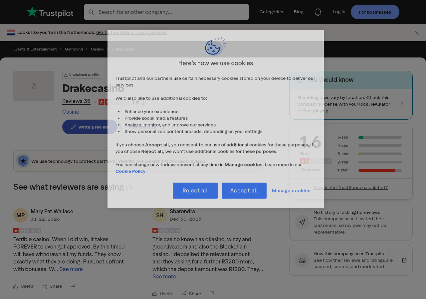Expand the platform integrity notice chevron
Viewport: 426px width, 299px height.
tap(256, 161)
